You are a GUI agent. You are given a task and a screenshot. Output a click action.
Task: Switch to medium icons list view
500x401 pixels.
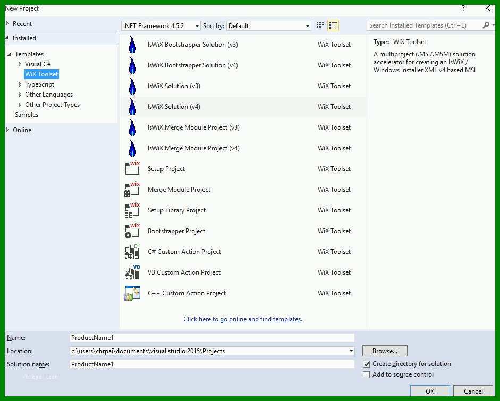pos(333,25)
